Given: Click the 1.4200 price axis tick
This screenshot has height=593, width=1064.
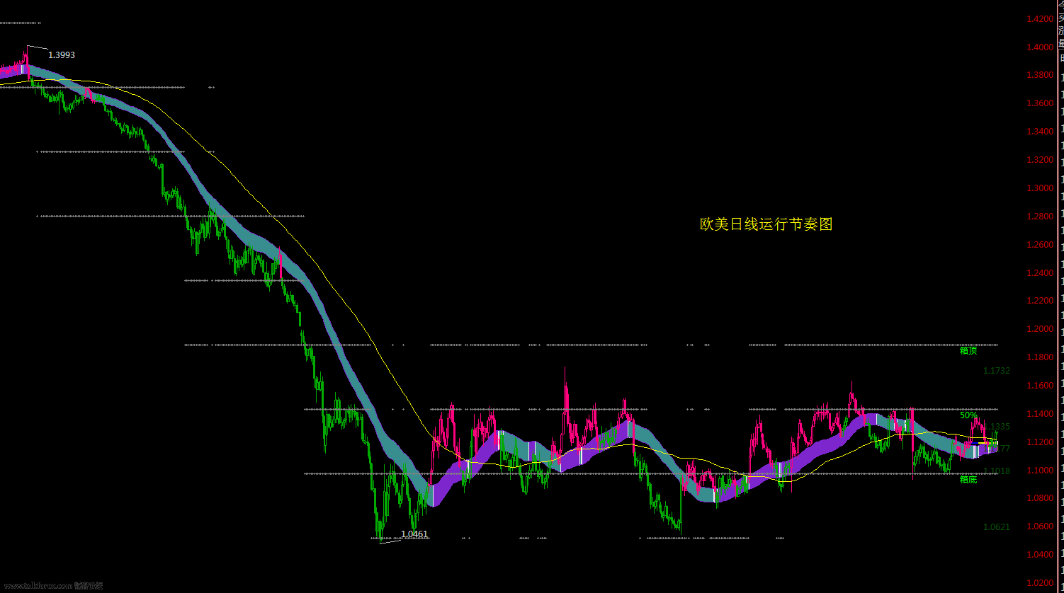Looking at the screenshot, I should pyautogui.click(x=1040, y=19).
